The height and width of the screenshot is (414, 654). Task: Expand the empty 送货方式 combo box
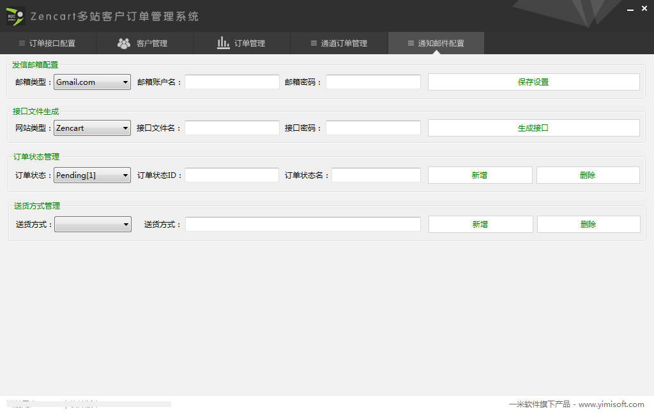click(93, 224)
